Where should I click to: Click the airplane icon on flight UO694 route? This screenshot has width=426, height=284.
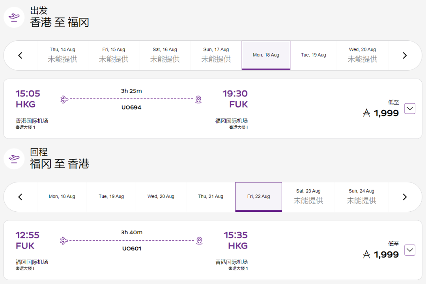coord(64,100)
